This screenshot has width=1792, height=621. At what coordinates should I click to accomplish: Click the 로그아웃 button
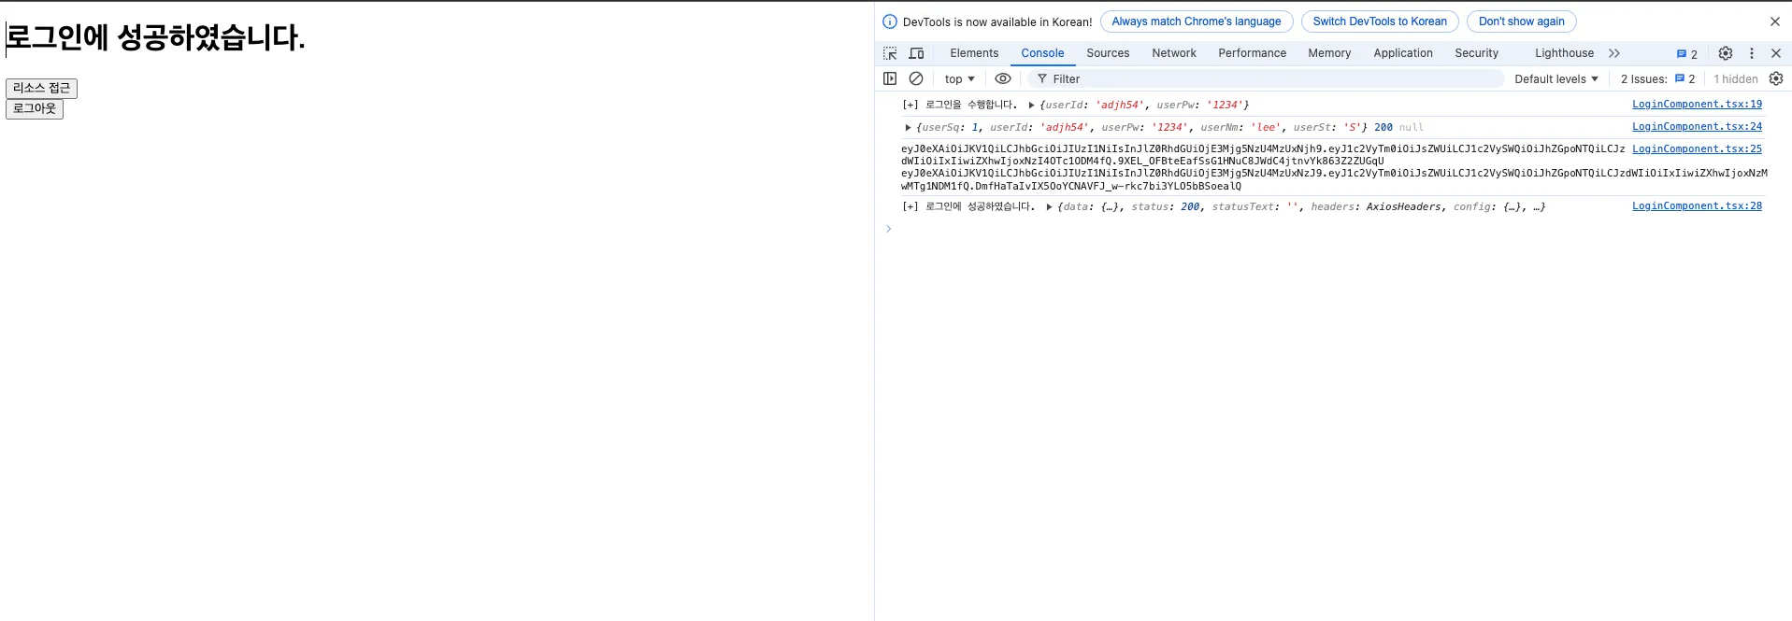click(35, 108)
